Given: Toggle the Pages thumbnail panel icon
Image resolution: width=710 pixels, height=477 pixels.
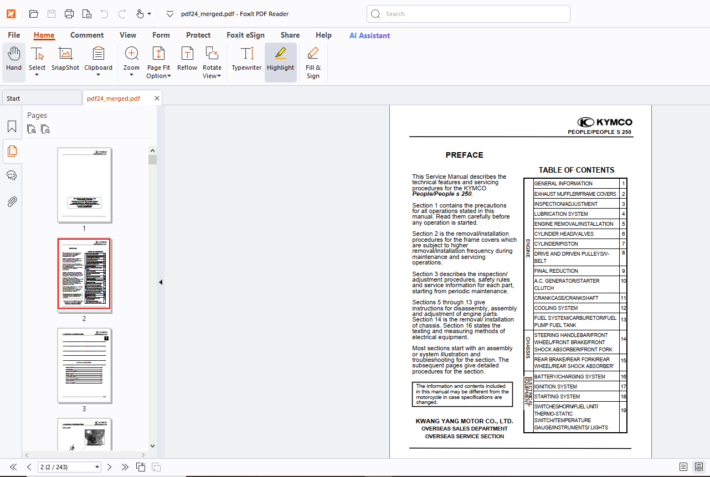Looking at the screenshot, I should click(12, 151).
